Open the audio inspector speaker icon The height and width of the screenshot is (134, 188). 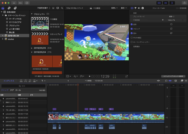139,8
